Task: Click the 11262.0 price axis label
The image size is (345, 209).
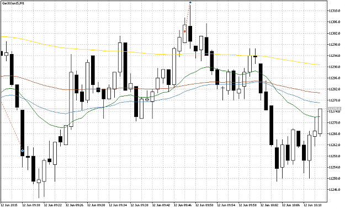Action: (335, 145)
